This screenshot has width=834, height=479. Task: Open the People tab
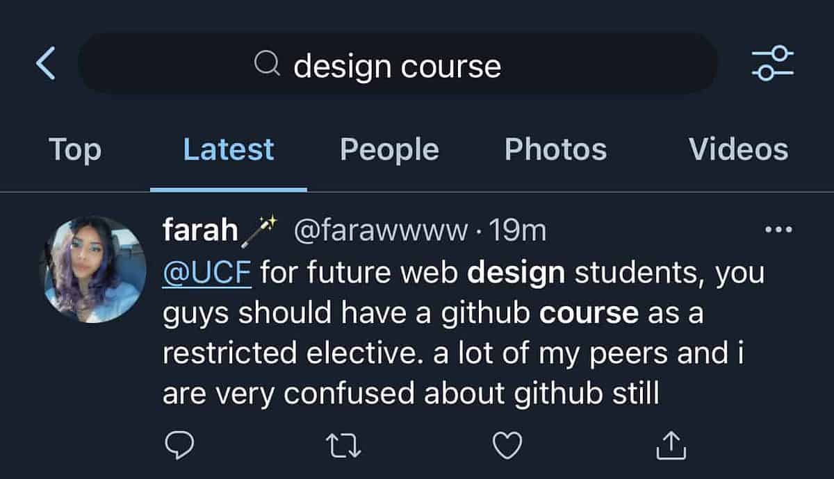point(389,149)
